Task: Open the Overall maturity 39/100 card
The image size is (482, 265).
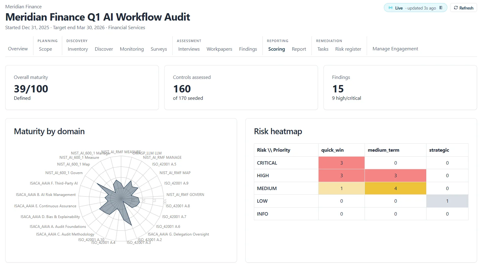Action: [x=82, y=88]
